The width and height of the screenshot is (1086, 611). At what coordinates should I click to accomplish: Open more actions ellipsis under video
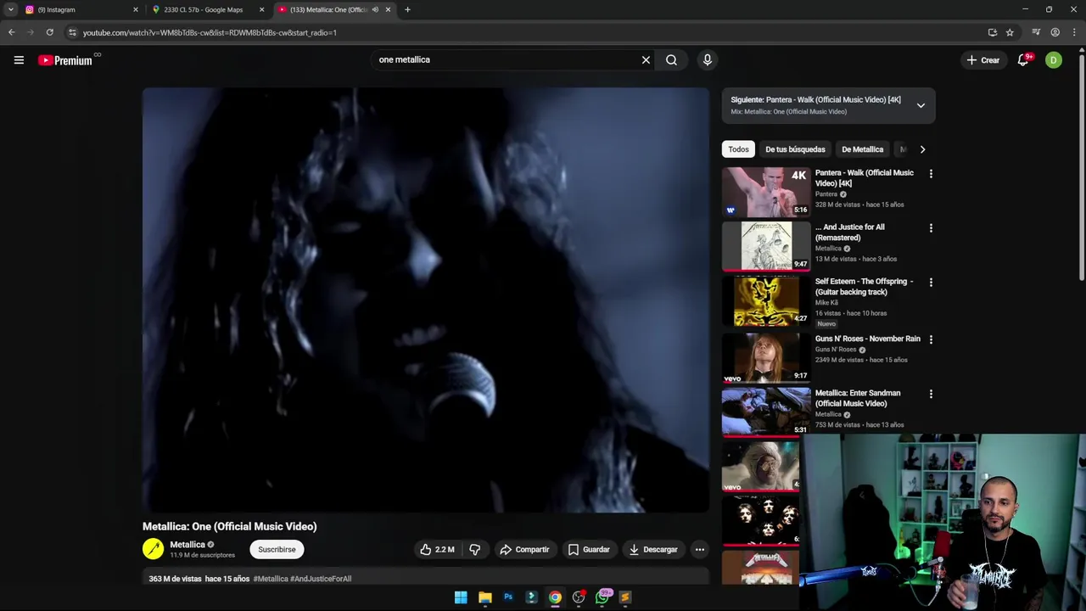click(700, 550)
